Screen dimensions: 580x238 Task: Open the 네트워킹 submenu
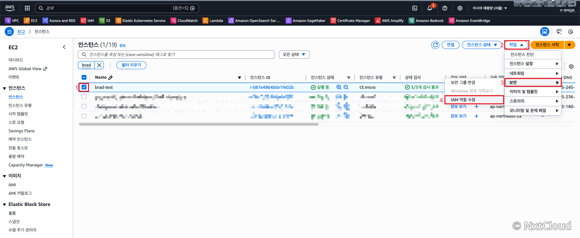(533, 73)
